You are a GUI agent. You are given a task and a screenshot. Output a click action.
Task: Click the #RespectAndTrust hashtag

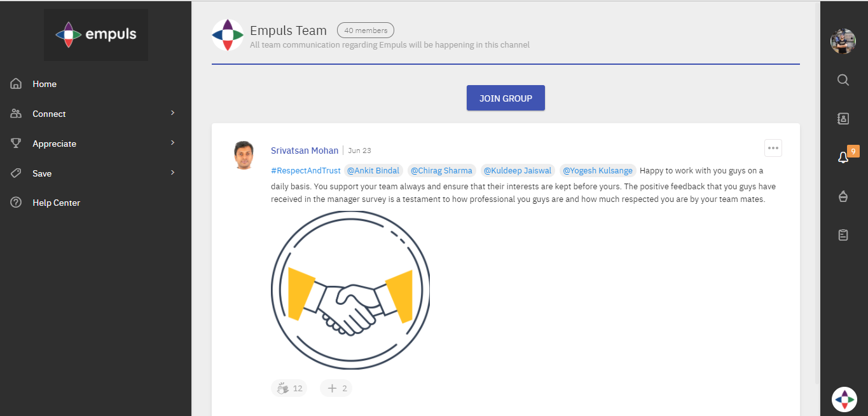[306, 170]
